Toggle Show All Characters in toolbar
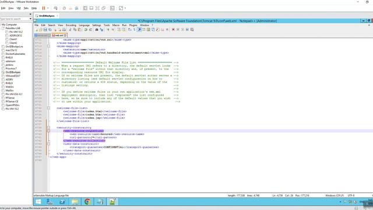Screen dimensions: 373x210 click(x=135, y=30)
